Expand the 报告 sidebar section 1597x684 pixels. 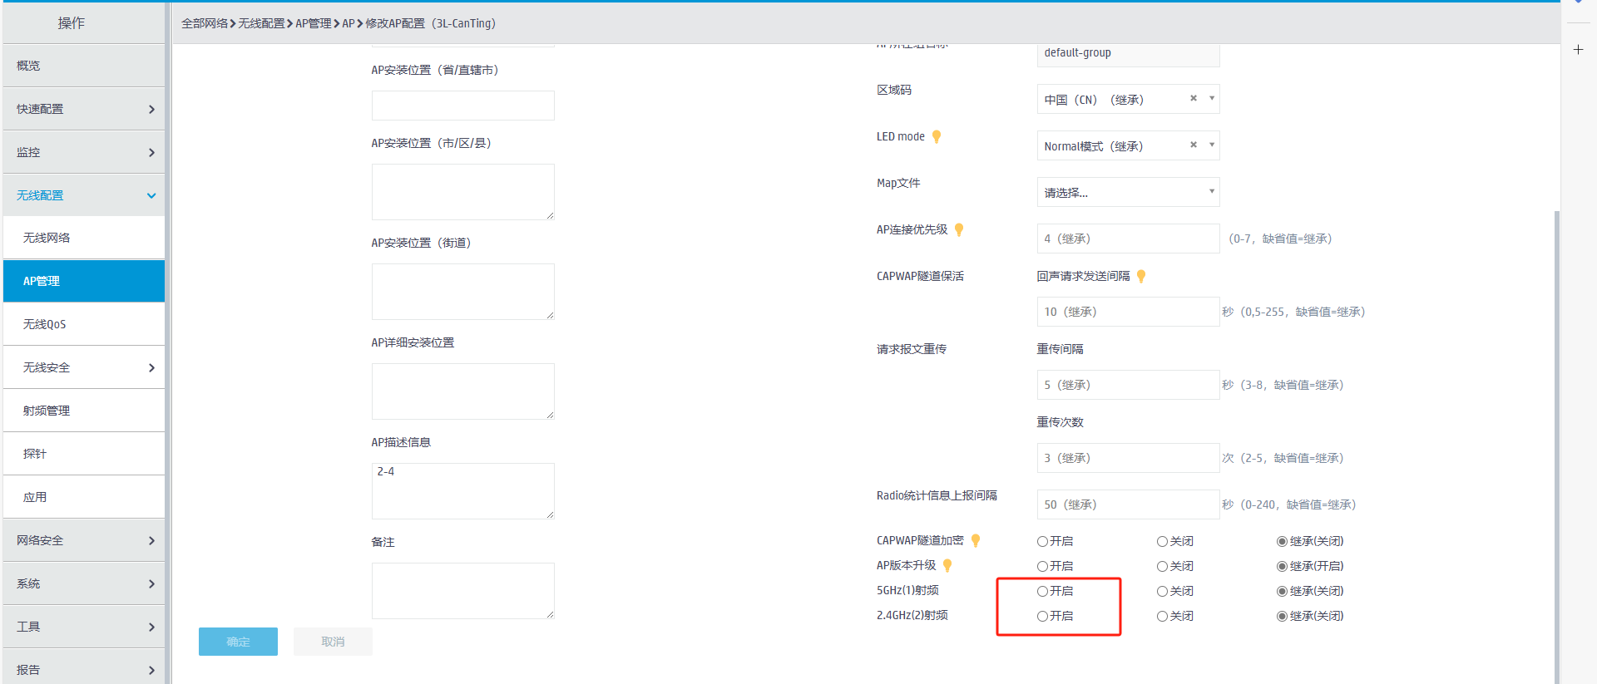84,667
